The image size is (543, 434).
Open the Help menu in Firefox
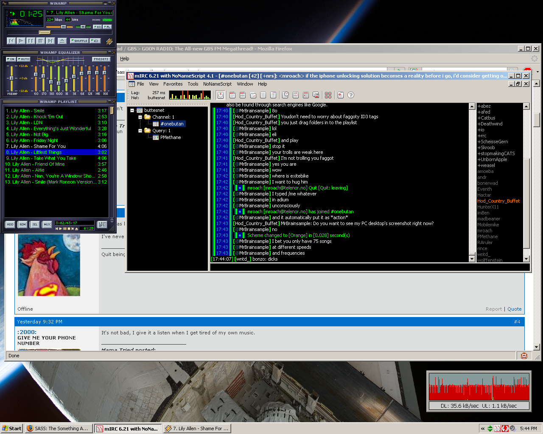coord(125,59)
